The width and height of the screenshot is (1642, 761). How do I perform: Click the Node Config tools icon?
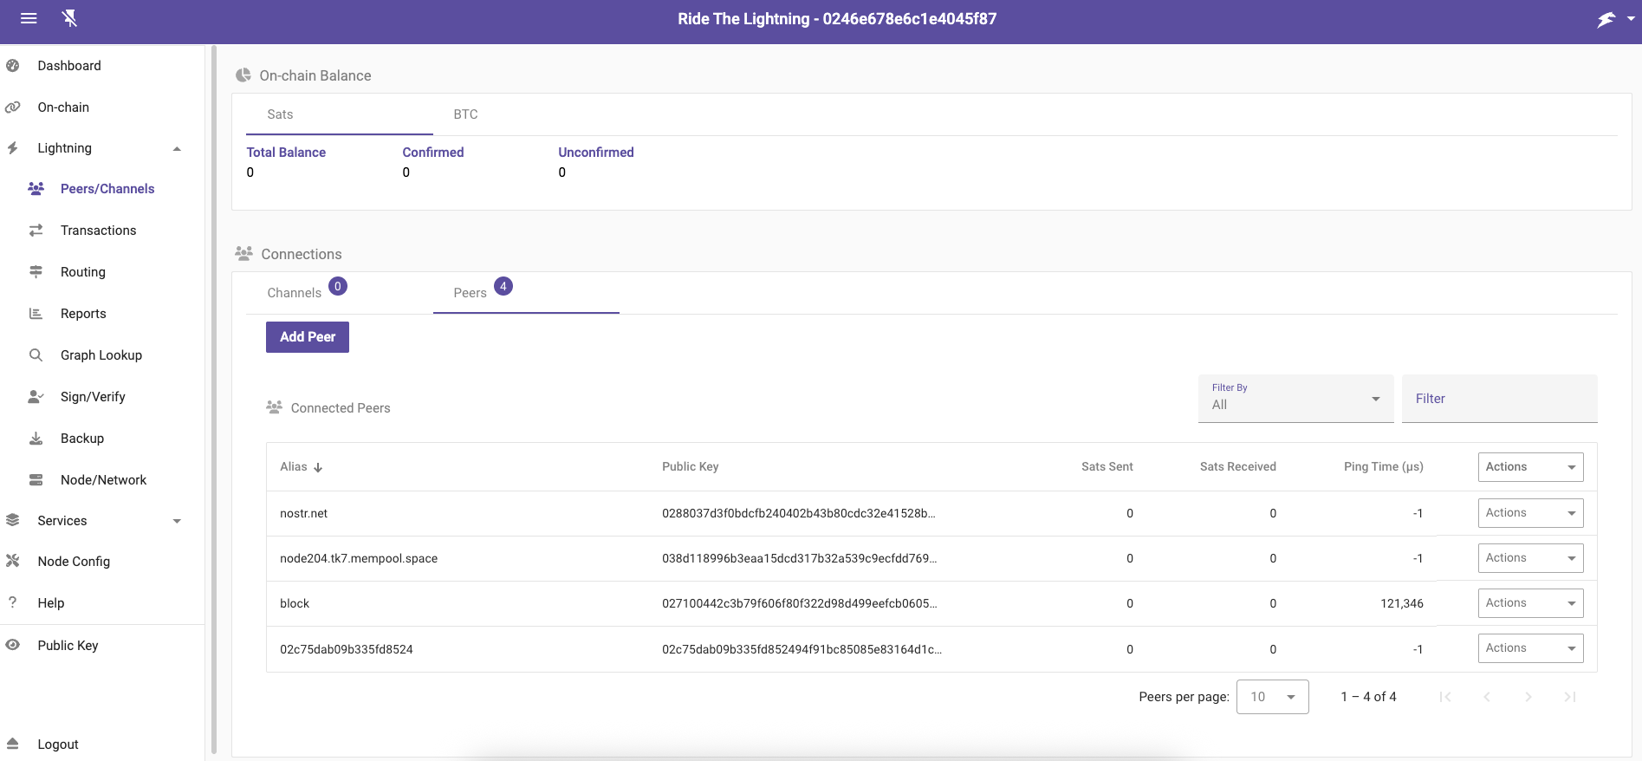(13, 562)
